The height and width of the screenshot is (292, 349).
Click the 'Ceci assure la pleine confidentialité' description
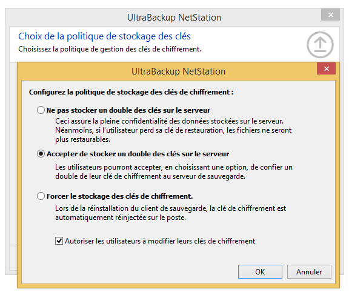(170, 121)
